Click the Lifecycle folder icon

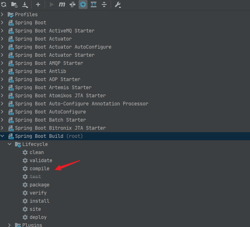[x=18, y=144]
